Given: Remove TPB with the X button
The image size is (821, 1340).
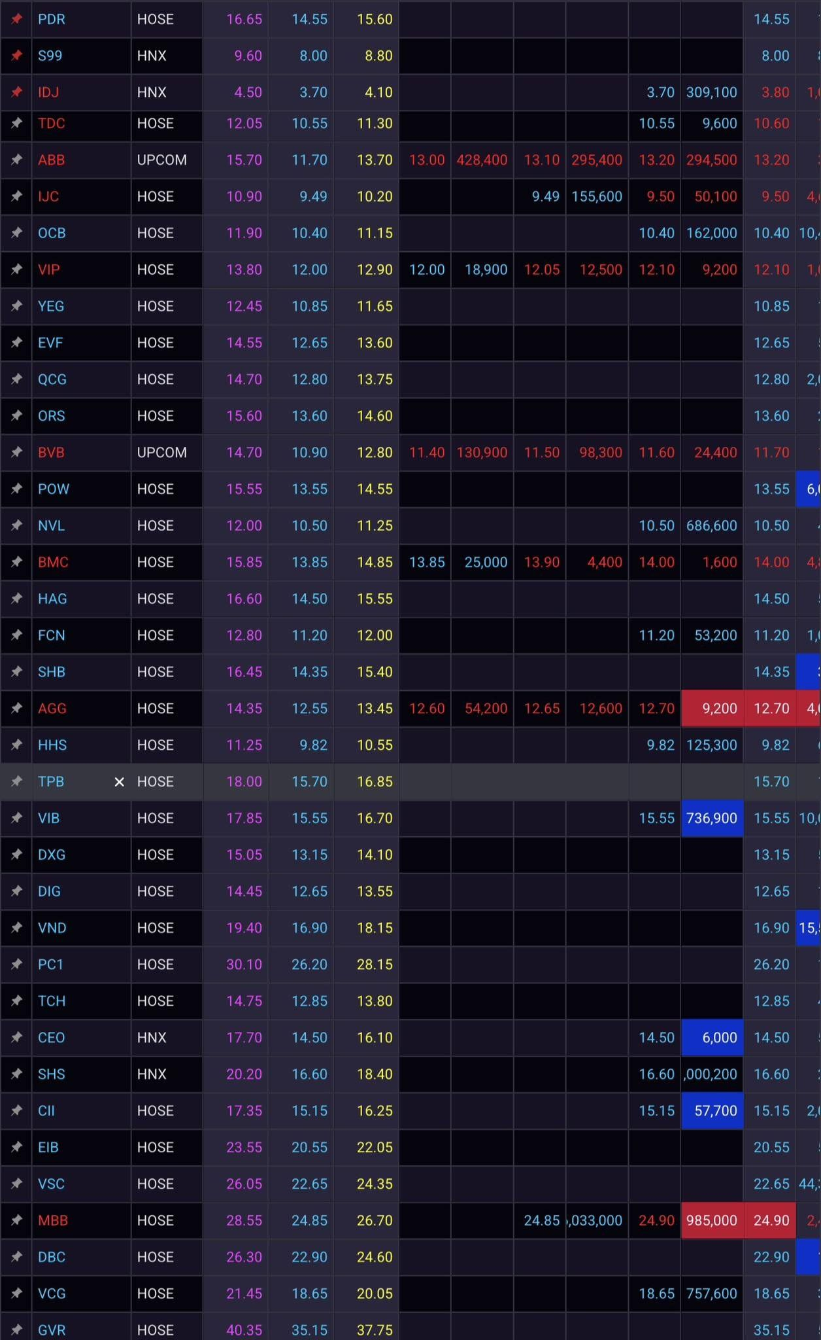Looking at the screenshot, I should (x=119, y=782).
